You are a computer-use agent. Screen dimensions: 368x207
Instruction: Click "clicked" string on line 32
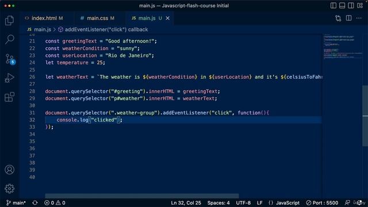click(x=103, y=120)
